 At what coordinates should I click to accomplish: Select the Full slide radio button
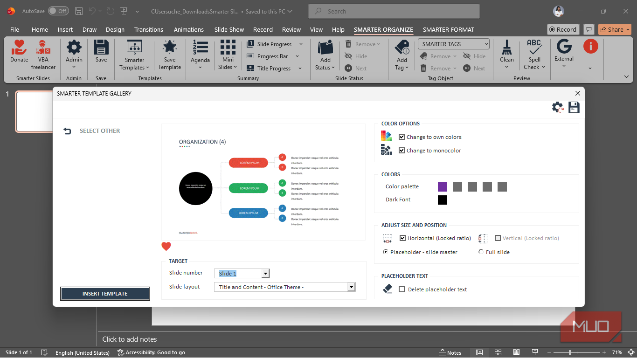coord(481,252)
